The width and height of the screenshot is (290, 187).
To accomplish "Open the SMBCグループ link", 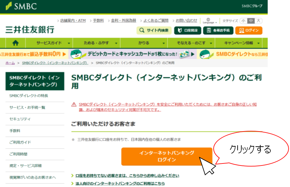I will pyautogui.click(x=252, y=6).
